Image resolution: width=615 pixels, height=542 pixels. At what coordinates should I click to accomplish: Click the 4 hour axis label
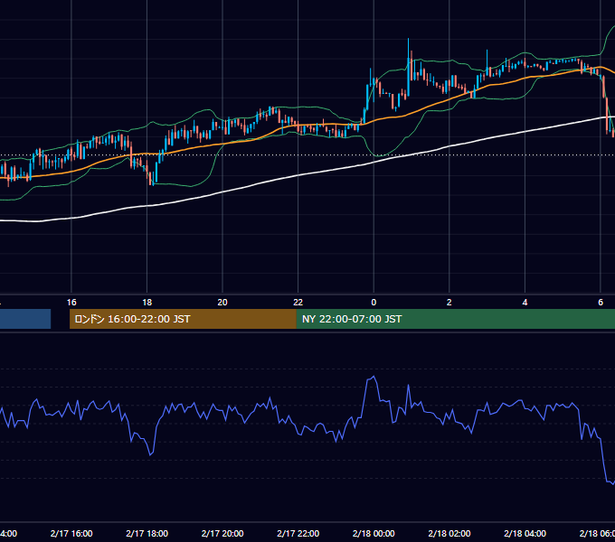pyautogui.click(x=525, y=303)
